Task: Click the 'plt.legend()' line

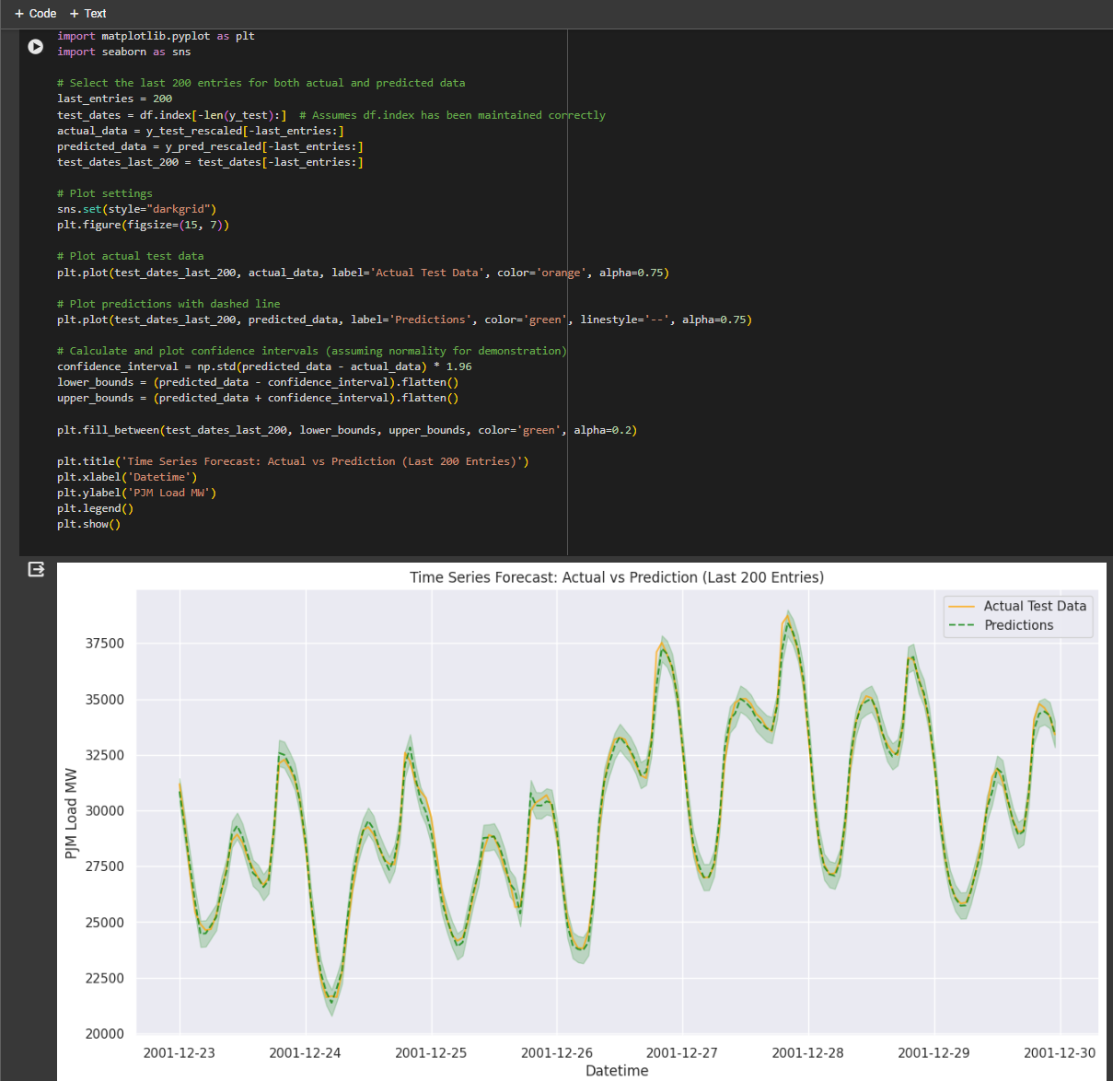Action: (x=95, y=508)
